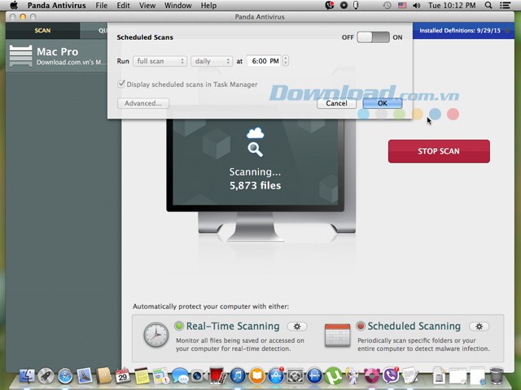The height and width of the screenshot is (390, 521).
Task: Click the 6:00 PM time field
Action: 263,61
